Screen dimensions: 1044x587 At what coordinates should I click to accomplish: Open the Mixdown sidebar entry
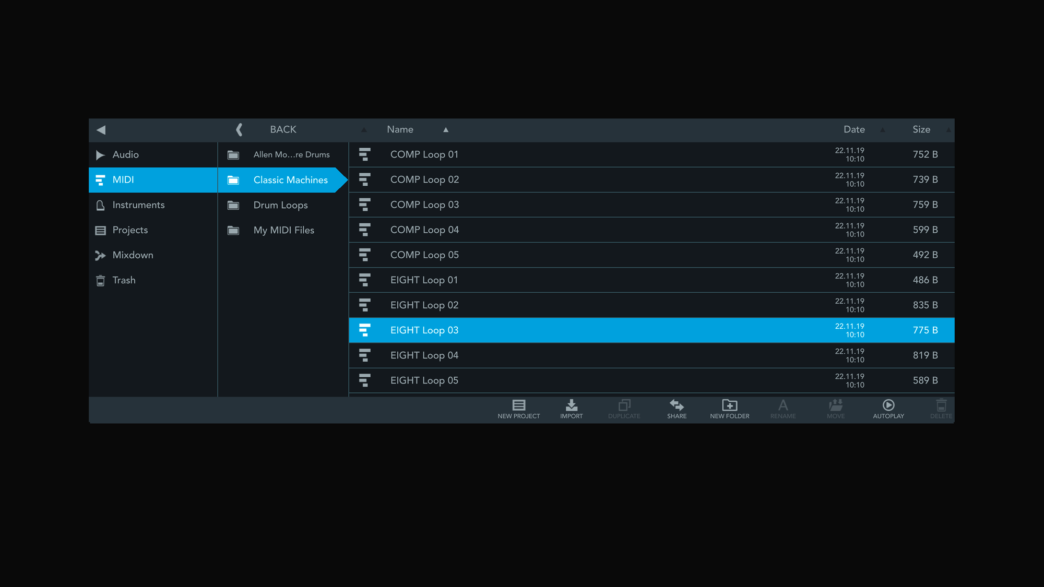[133, 255]
